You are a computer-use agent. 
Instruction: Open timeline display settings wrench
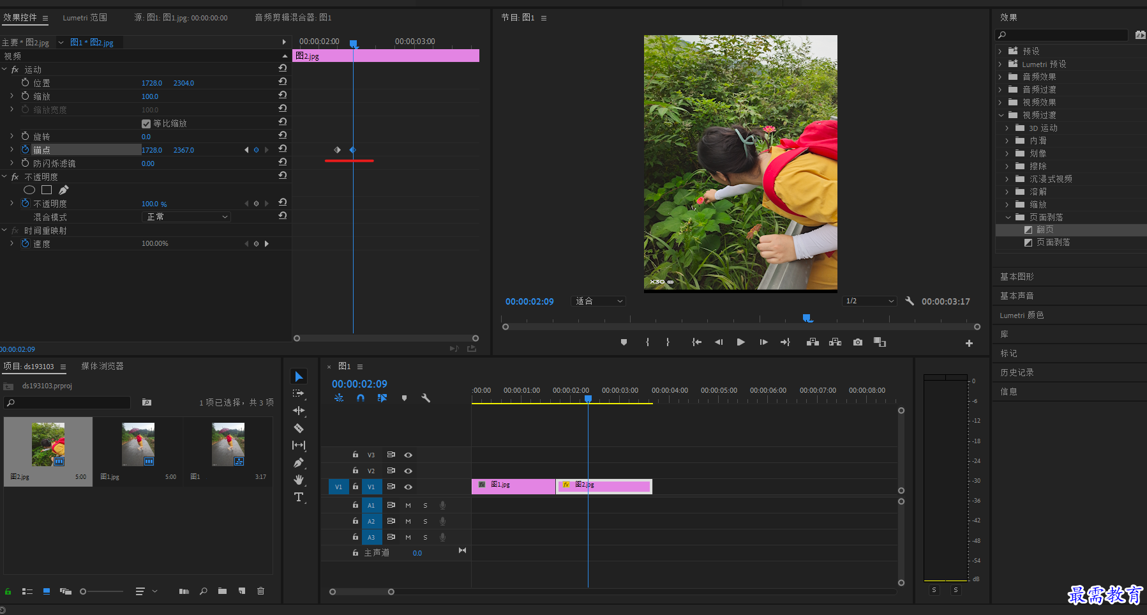426,398
